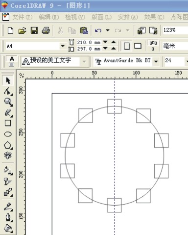The height and width of the screenshot is (235, 188).
Task: Click the 123% zoom level field
Action: (x=175, y=30)
